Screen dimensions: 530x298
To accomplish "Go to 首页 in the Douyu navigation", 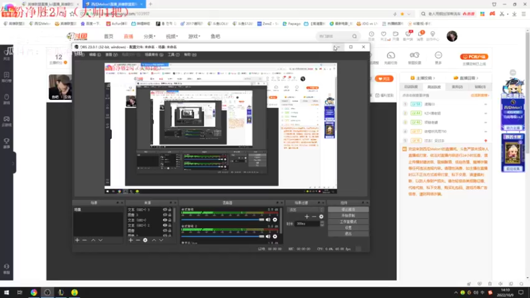I will 109,36.
